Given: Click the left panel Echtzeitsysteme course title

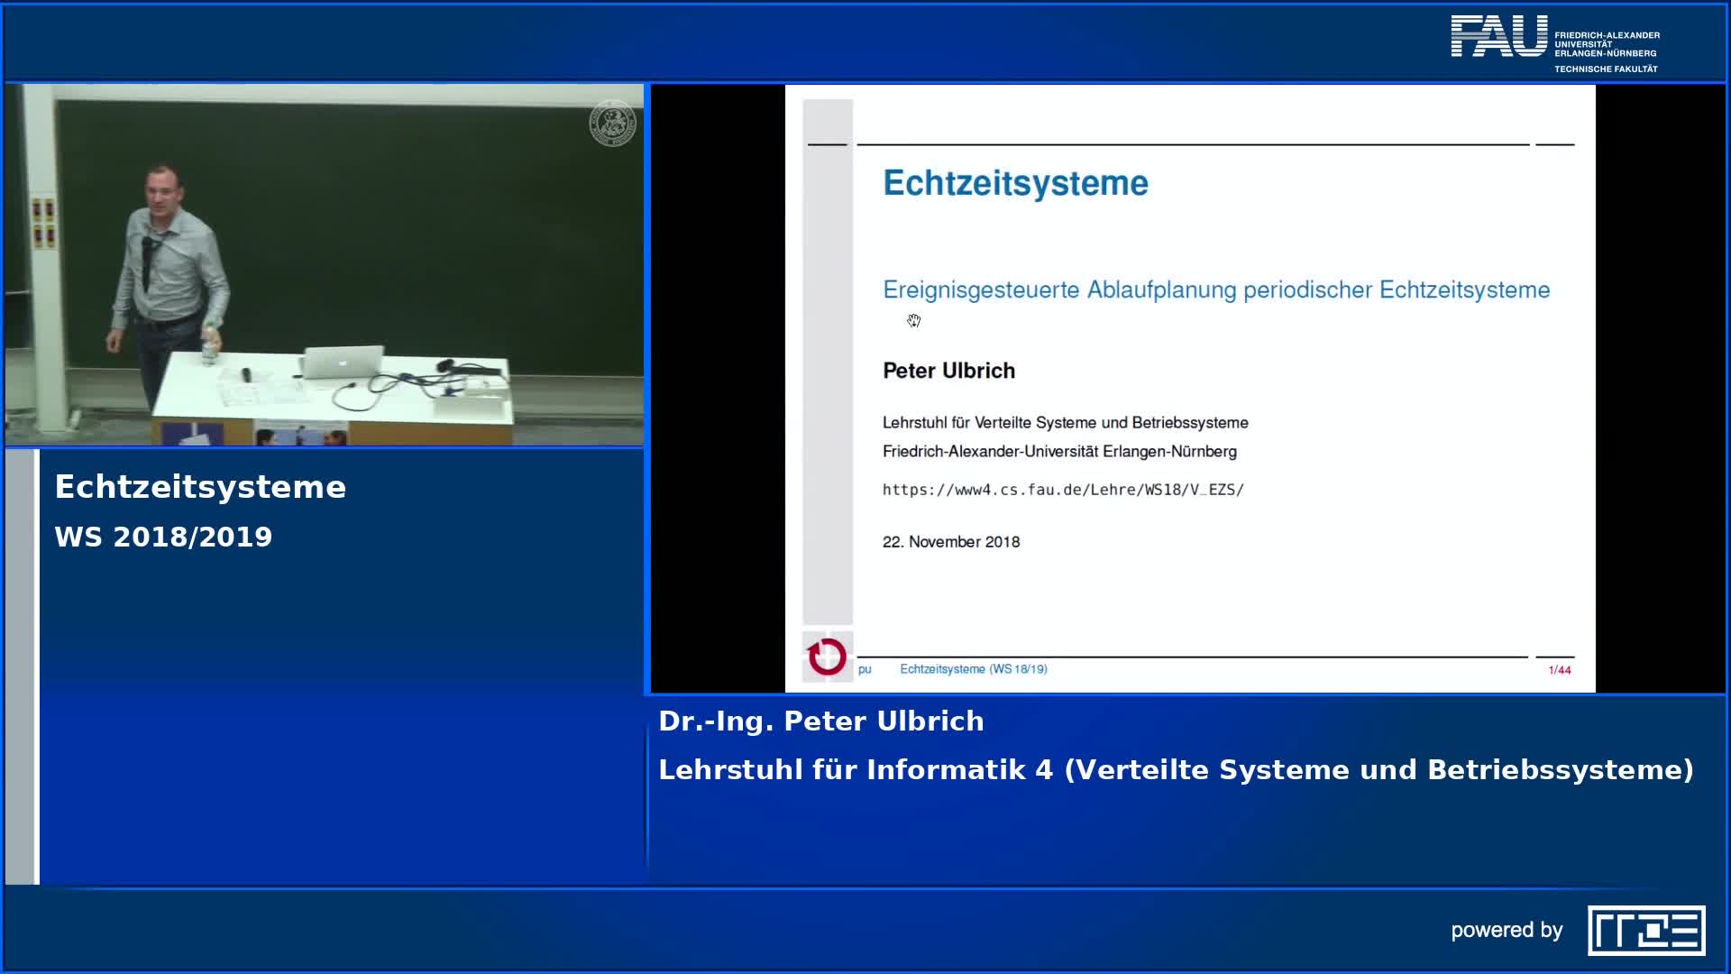Looking at the screenshot, I should pyautogui.click(x=200, y=487).
